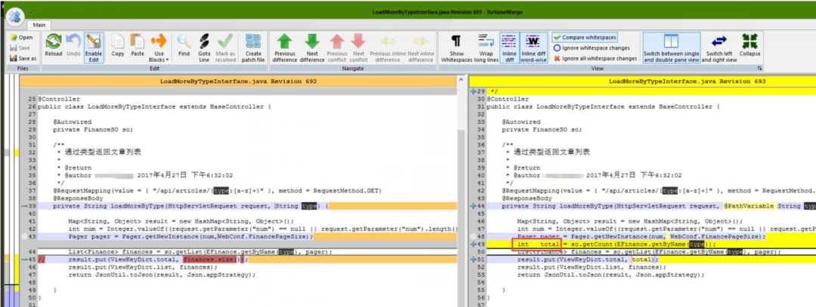
Task: Click the Revision 693 pane header
Action: pos(642,81)
